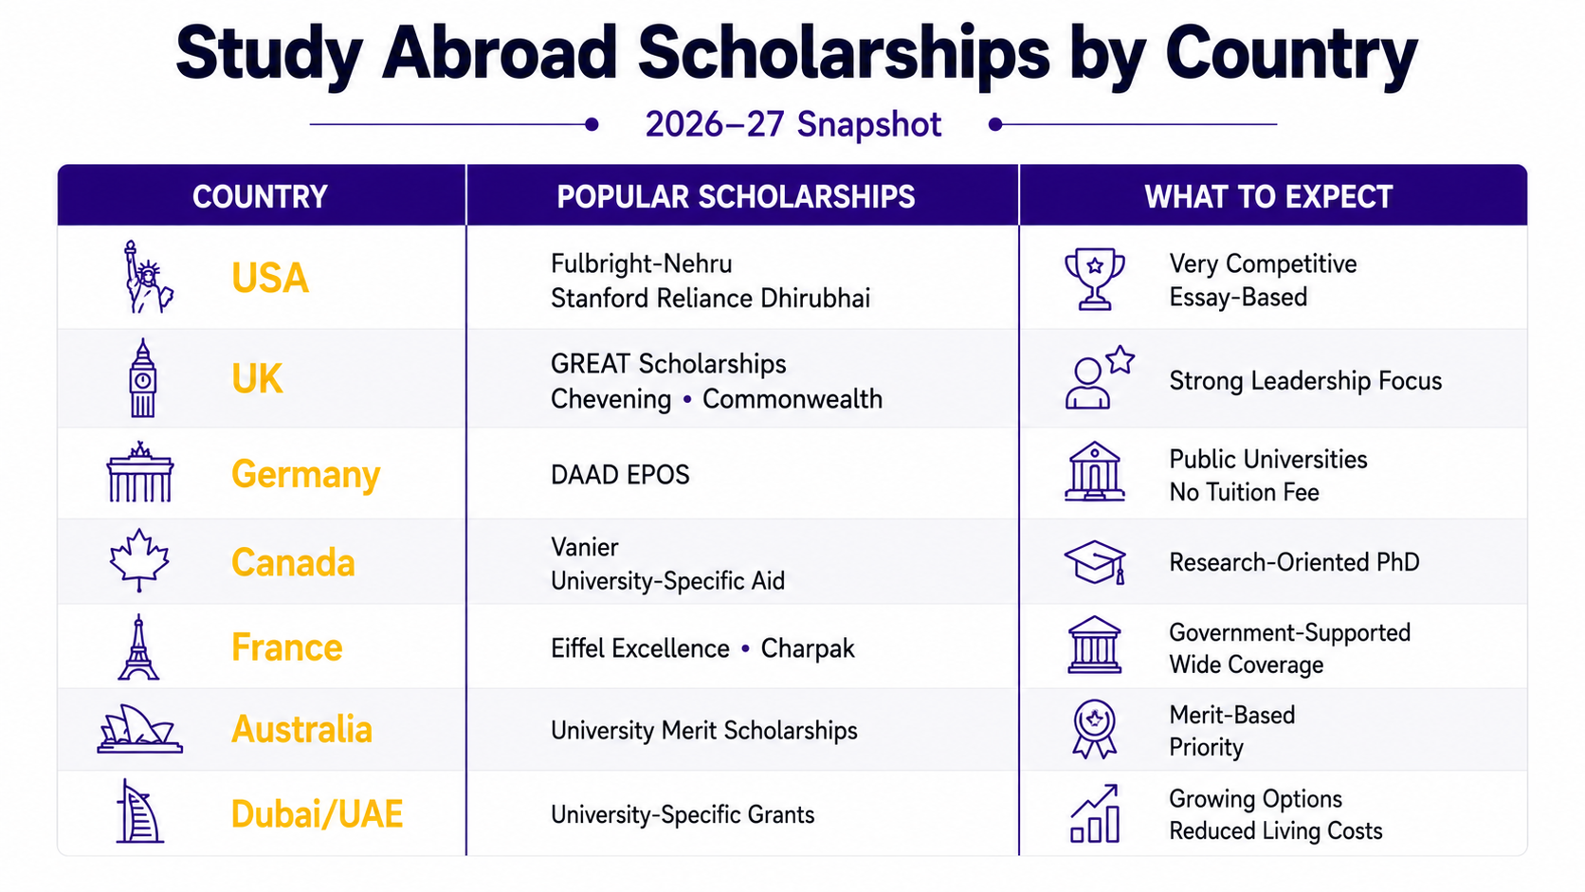This screenshot has width=1585, height=892.
Task: Click the Eiffel Excellence scholarship text
Action: [640, 648]
